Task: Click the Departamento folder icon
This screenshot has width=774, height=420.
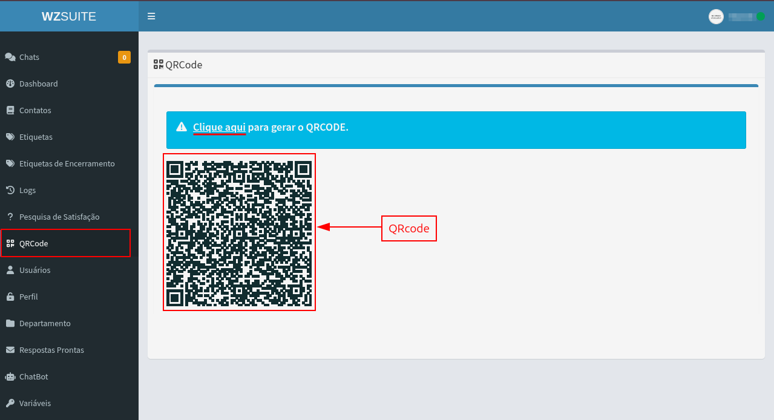Action: 10,323
